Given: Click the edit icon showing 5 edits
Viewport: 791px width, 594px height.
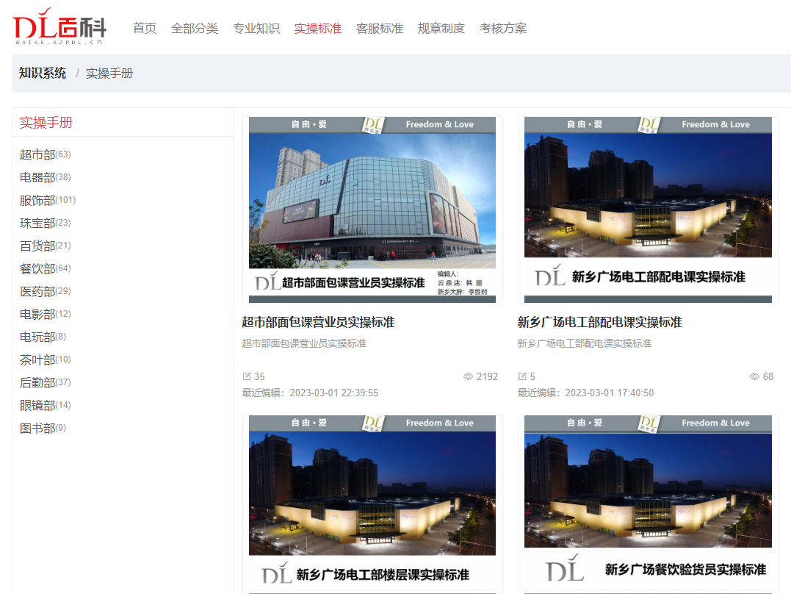Looking at the screenshot, I should [x=522, y=376].
